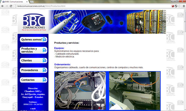Close the BVBC Comunicaciones tab
The image size is (186, 111).
coord(27,2)
